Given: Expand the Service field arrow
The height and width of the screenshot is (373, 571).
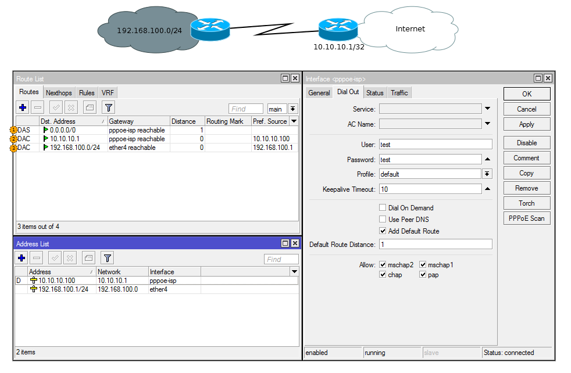Looking at the screenshot, I should point(488,109).
